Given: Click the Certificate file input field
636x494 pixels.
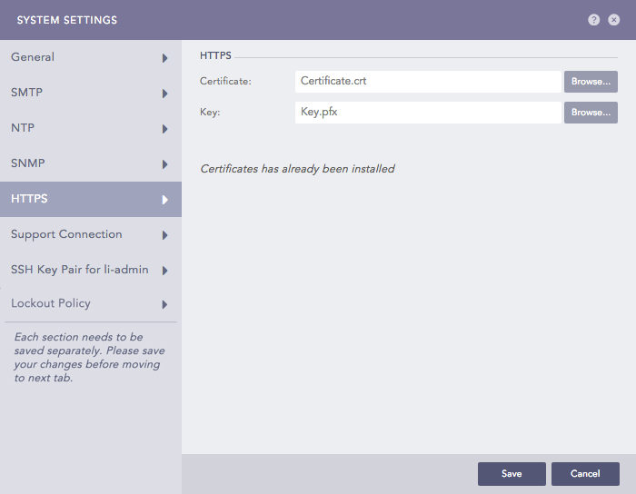Looking at the screenshot, I should 428,82.
